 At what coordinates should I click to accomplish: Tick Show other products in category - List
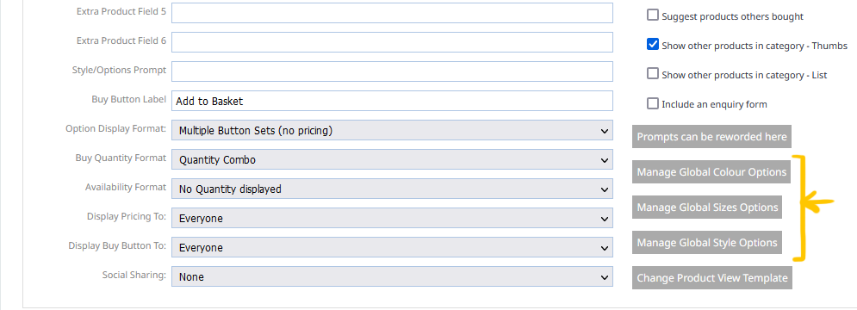tap(653, 73)
